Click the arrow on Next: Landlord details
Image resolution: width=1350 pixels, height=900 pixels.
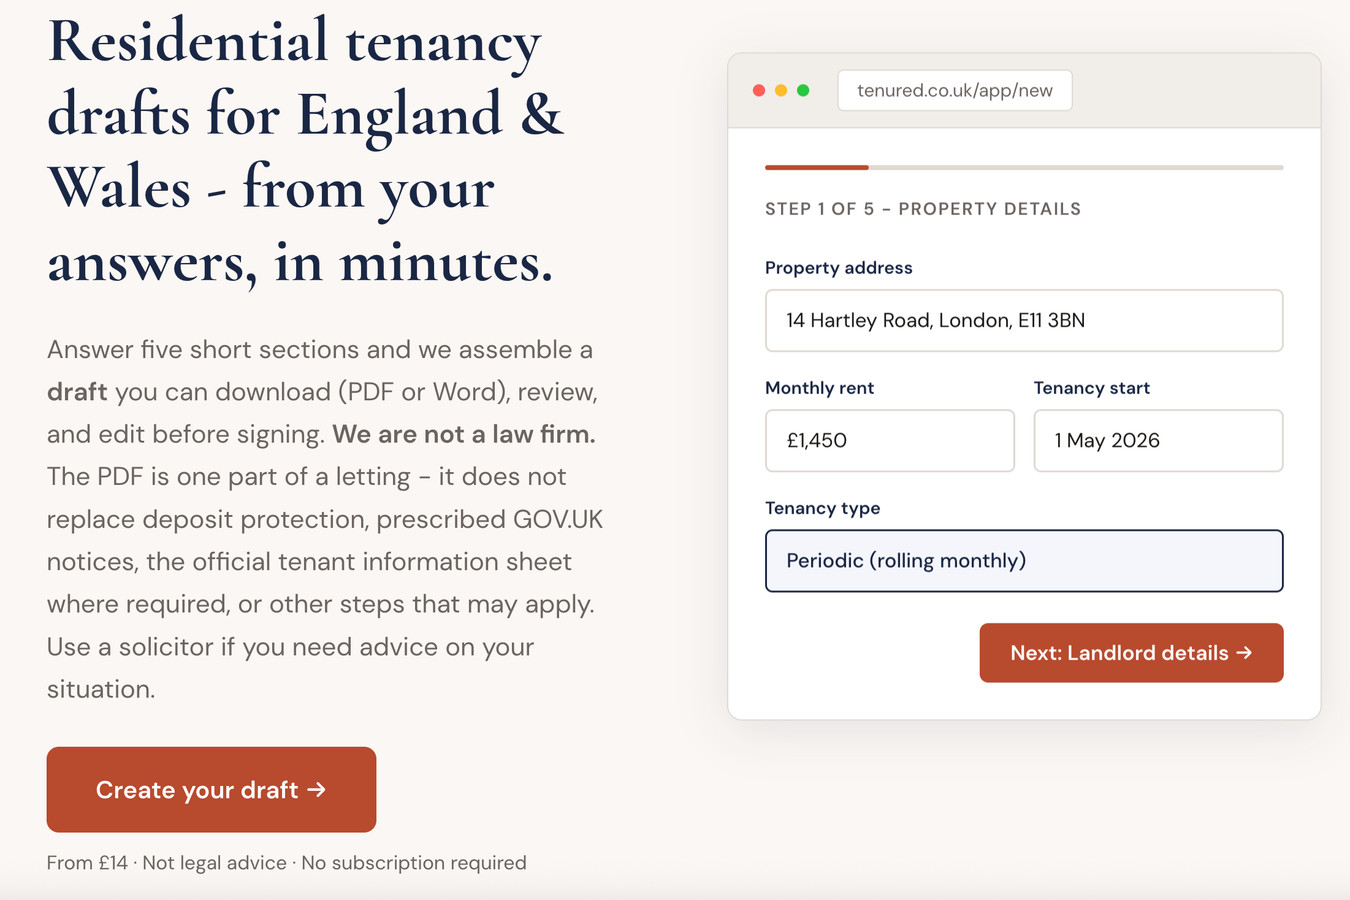pyautogui.click(x=1244, y=653)
